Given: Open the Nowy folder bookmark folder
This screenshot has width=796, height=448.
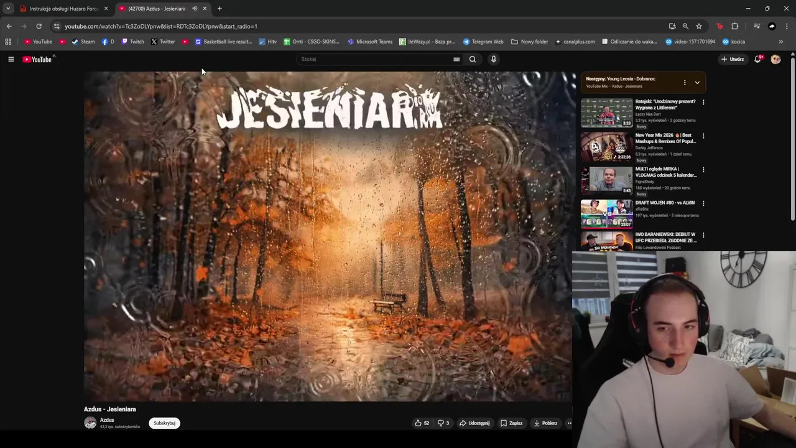Looking at the screenshot, I should click(x=530, y=42).
